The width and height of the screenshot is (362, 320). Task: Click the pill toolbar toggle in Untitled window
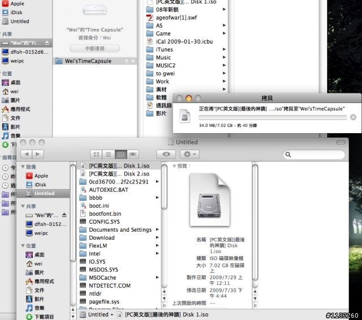(341, 142)
